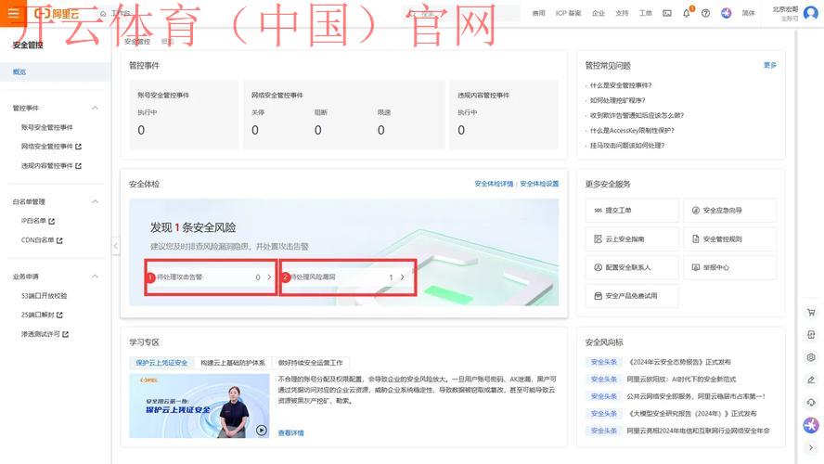Viewport: 824px width, 464px height.
Task: Switch to the 做好持续安全运营工作 tab
Action: pos(310,363)
